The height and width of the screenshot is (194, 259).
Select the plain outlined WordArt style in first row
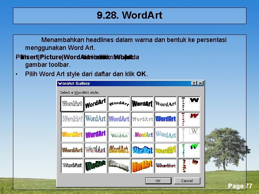[x=72, y=104]
